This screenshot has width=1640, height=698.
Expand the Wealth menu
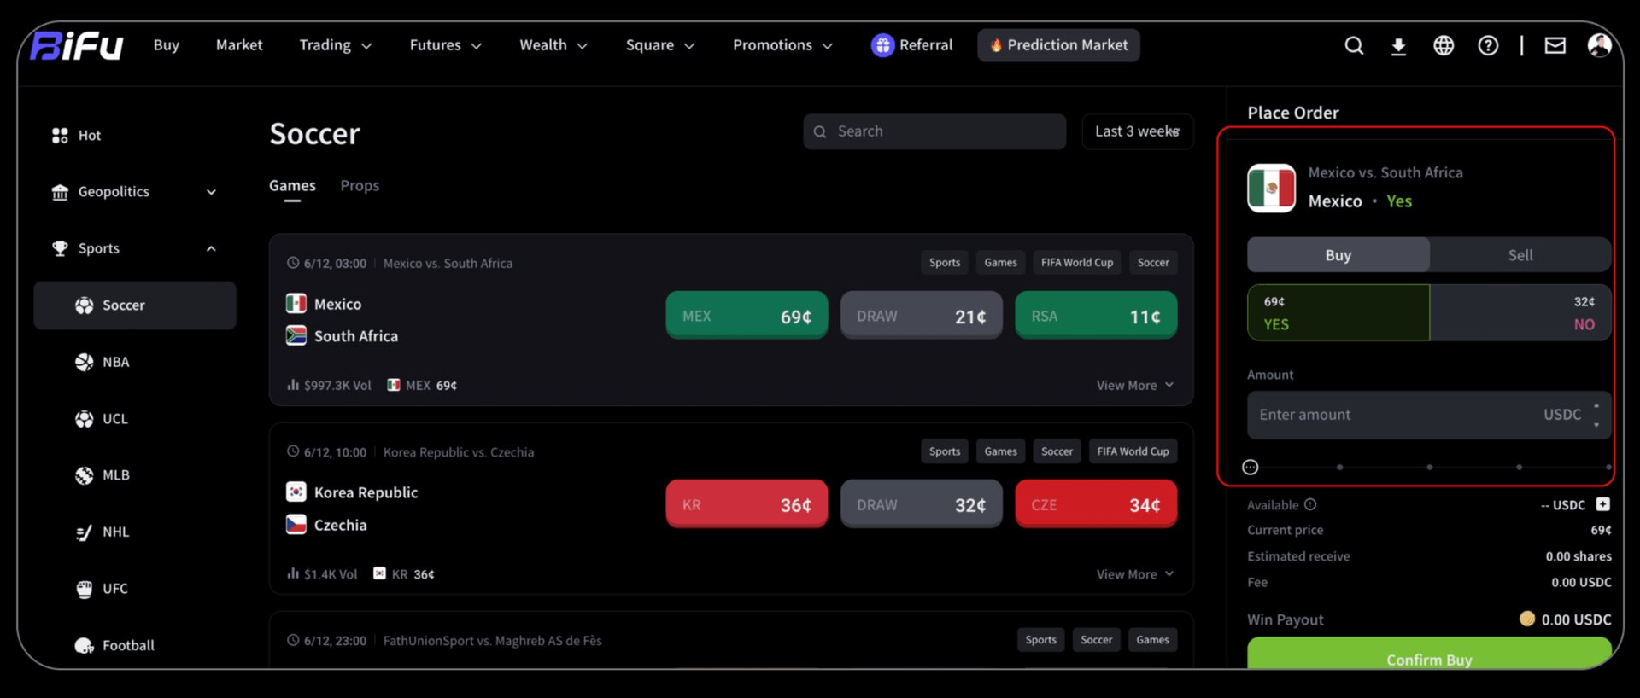[553, 45]
